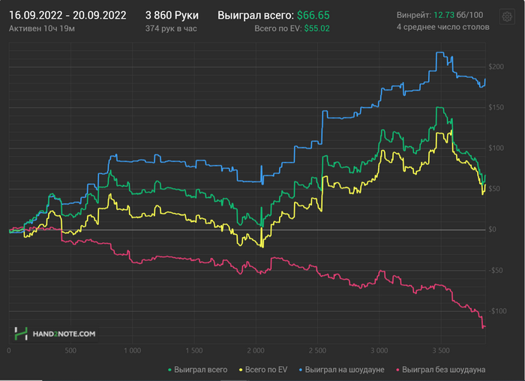Toggle the Всего по EV series label

click(266, 370)
